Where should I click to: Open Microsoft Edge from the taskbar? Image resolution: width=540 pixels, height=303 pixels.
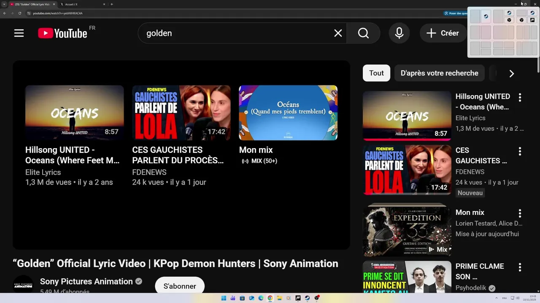261,298
